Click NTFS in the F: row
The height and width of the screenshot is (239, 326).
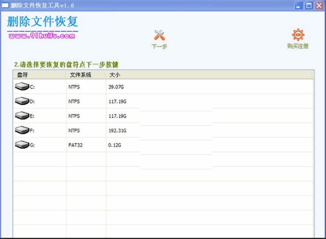[x=74, y=131]
